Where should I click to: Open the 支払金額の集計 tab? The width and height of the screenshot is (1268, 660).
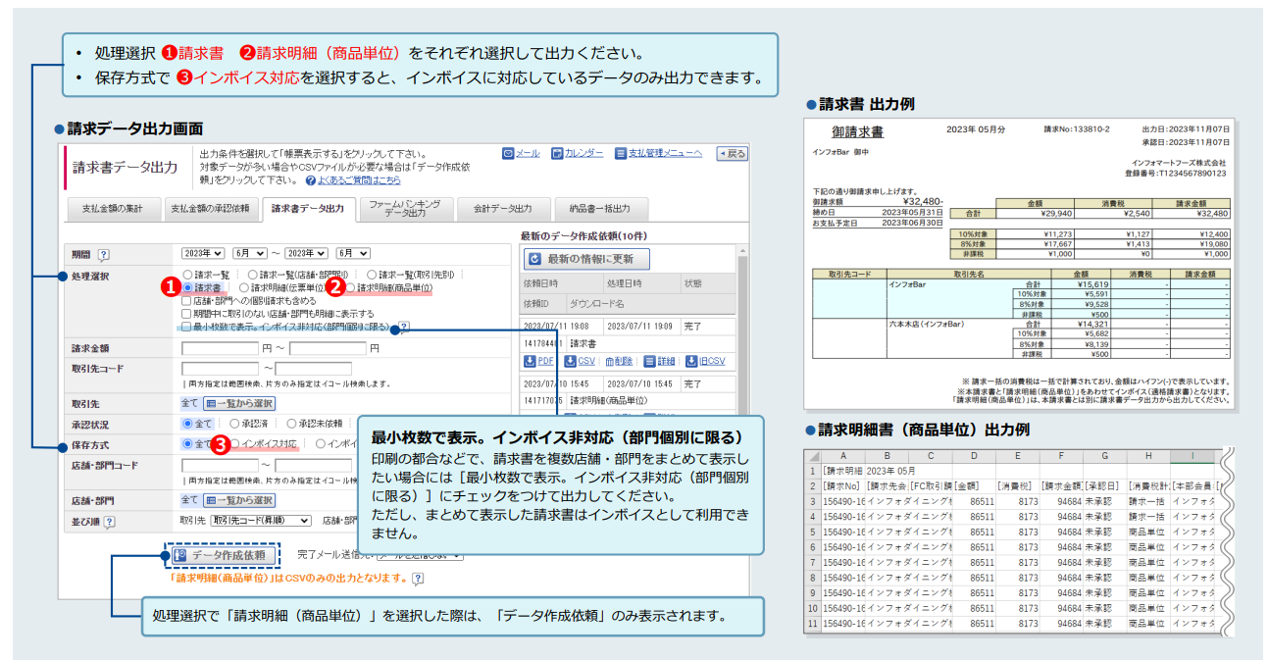click(x=112, y=209)
